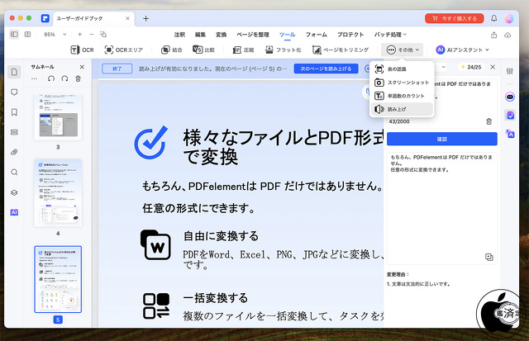This screenshot has height=341, width=529.
Task: Open the form fields panel in sidebar
Action: (x=14, y=132)
